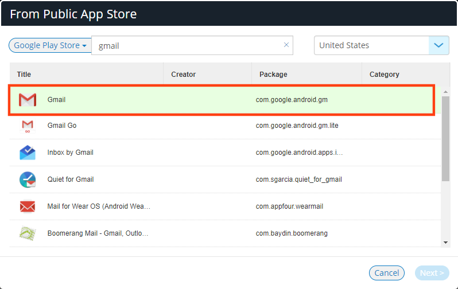The image size is (458, 289).
Task: Click package com.google.android.gm.lite cell
Action: click(x=297, y=126)
